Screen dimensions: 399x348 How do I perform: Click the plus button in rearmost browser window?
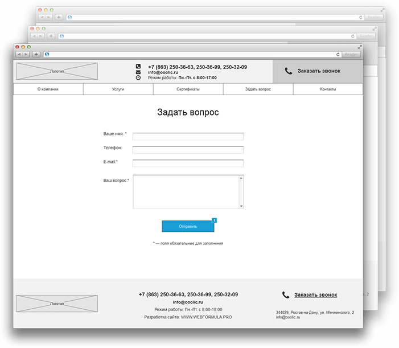(59, 17)
